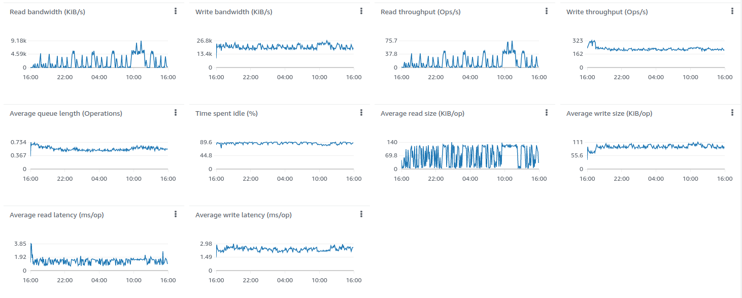Screen dimensions: 742x298
Task: Click the Average write latency graph line
Action: tap(284, 249)
